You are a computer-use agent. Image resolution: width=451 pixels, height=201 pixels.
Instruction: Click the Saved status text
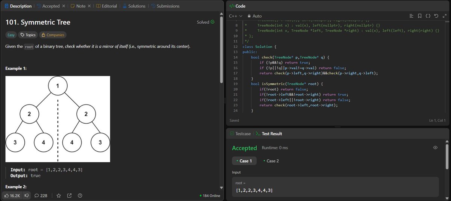click(235, 121)
